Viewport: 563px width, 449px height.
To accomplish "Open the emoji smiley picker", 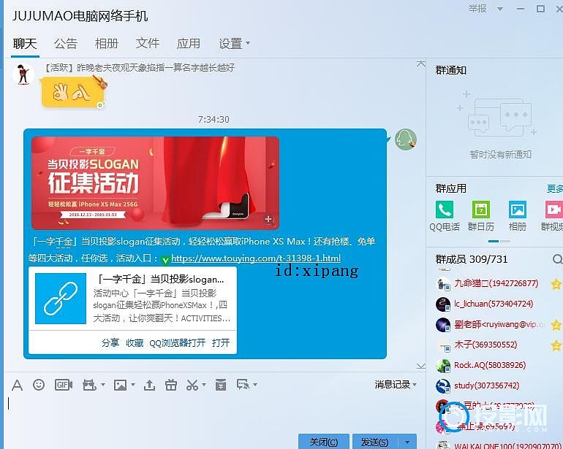I will point(39,385).
